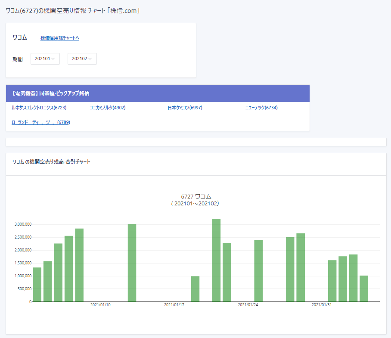
Task: Open the 株価信用残チャートへ link
Action: click(60, 38)
